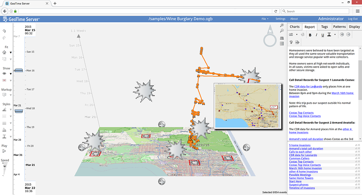Increase report text size with plus icon
The image size is (362, 195).
(342, 35)
